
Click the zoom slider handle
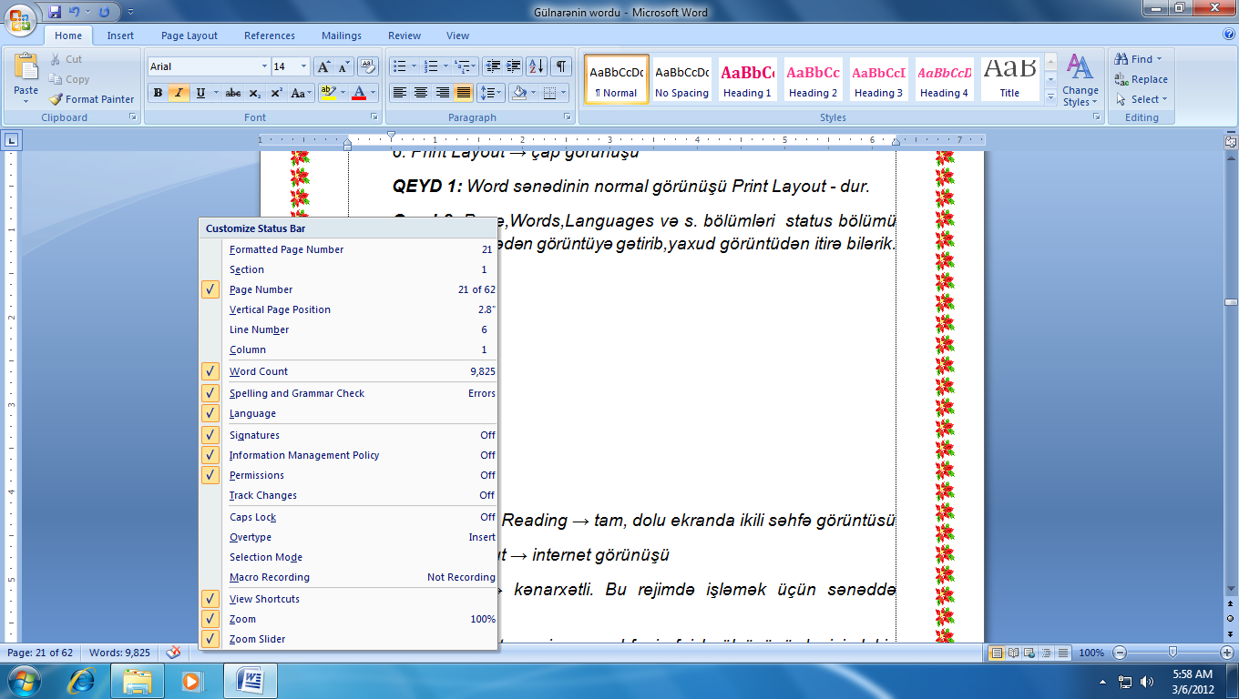(x=1172, y=653)
